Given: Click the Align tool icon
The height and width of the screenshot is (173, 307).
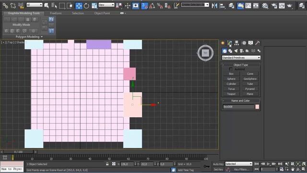Looking at the screenshot, I should [x=222, y=6].
